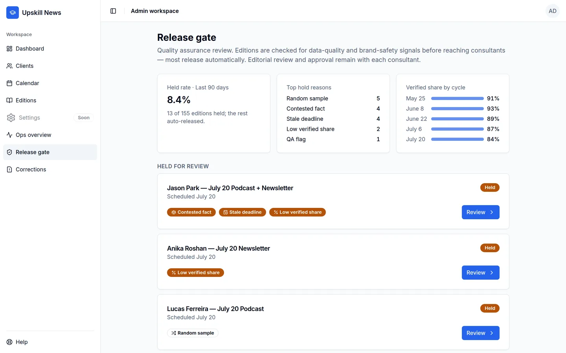Click the May 25 verified share bar

click(458, 98)
